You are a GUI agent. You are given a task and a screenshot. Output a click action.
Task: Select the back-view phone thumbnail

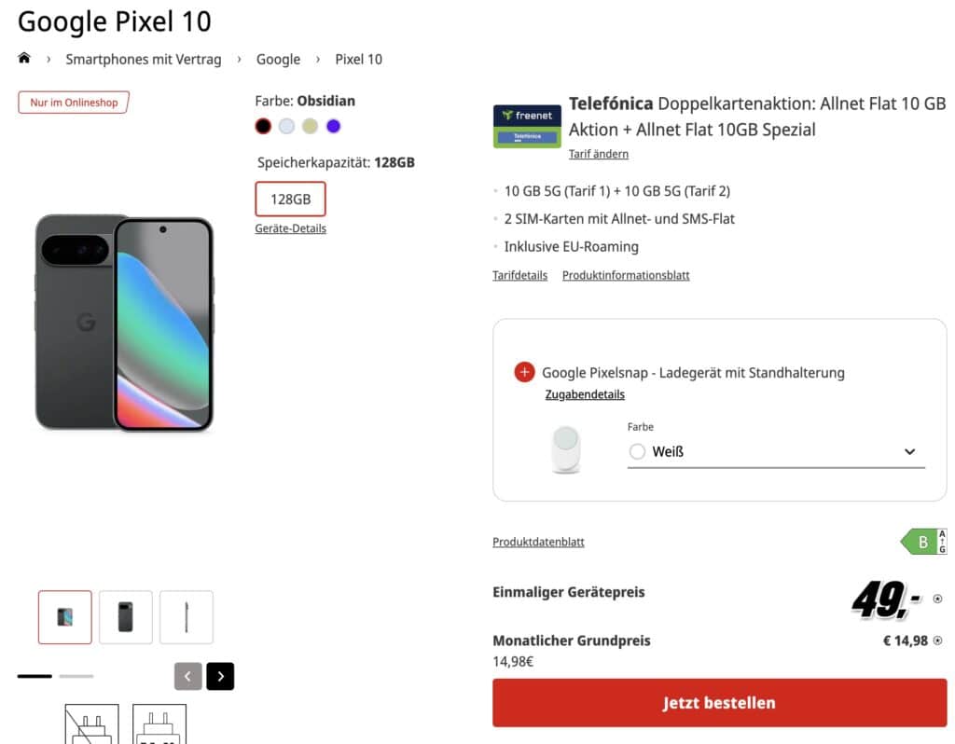pos(126,617)
